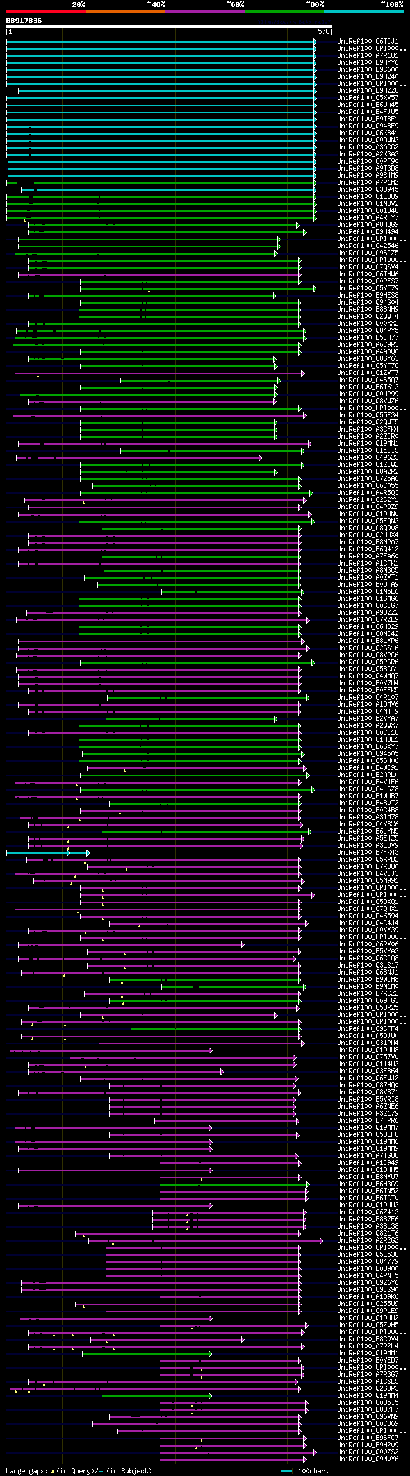Click the UniRef100_A4R5Q3 entry

point(368,493)
